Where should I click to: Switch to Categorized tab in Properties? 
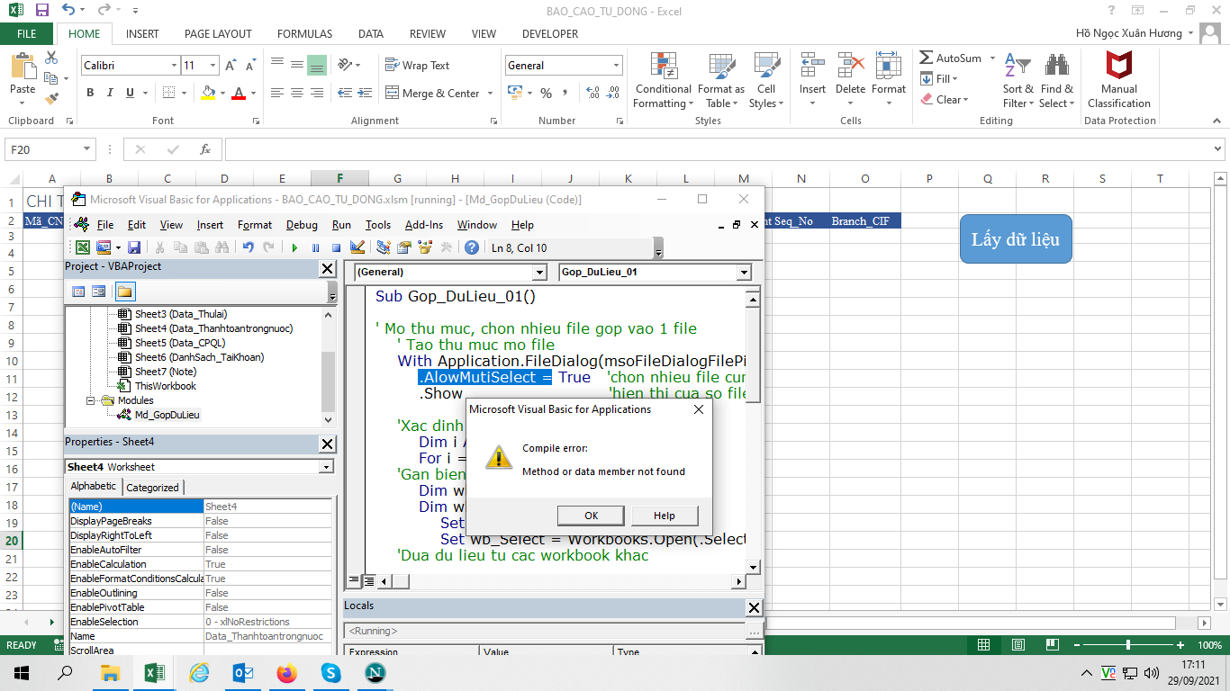152,488
